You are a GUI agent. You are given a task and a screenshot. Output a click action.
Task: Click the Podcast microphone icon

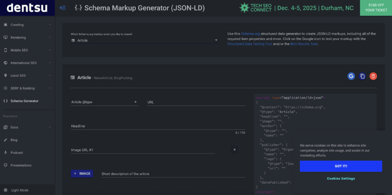pyautogui.click(x=5, y=153)
